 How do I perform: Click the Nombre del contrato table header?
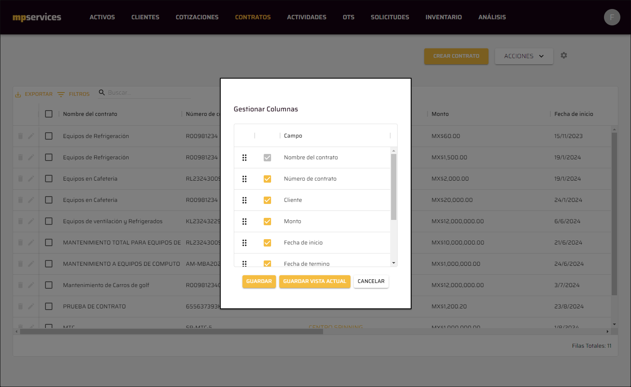[90, 114]
